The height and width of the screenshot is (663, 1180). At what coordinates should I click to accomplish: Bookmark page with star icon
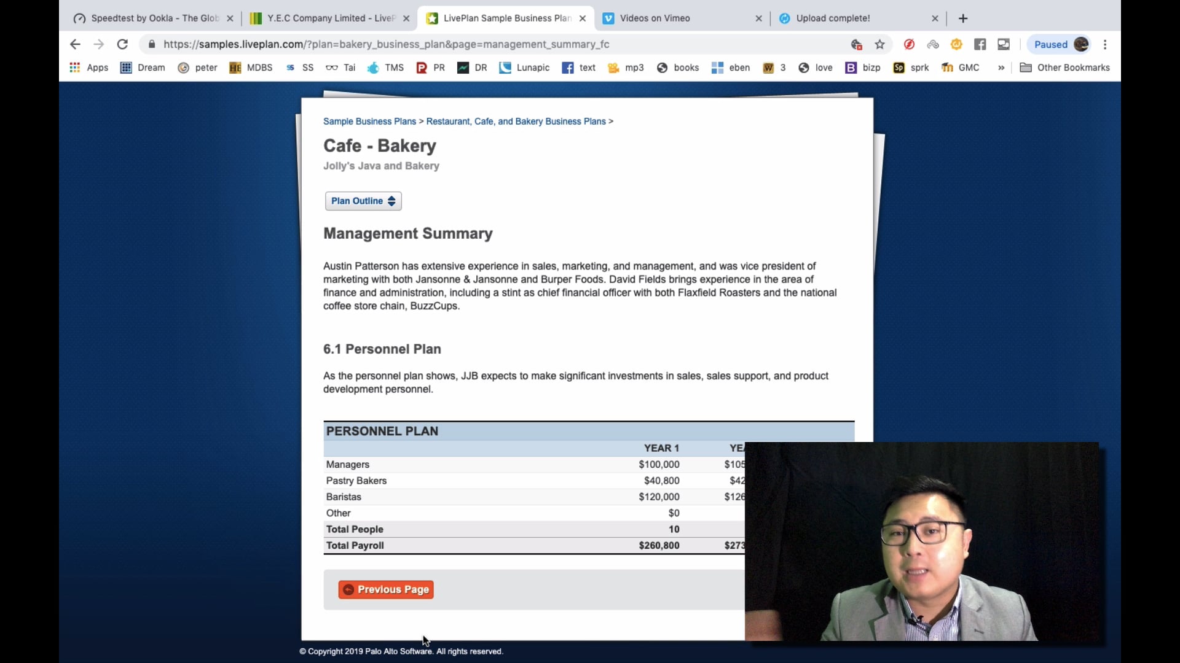(880, 44)
